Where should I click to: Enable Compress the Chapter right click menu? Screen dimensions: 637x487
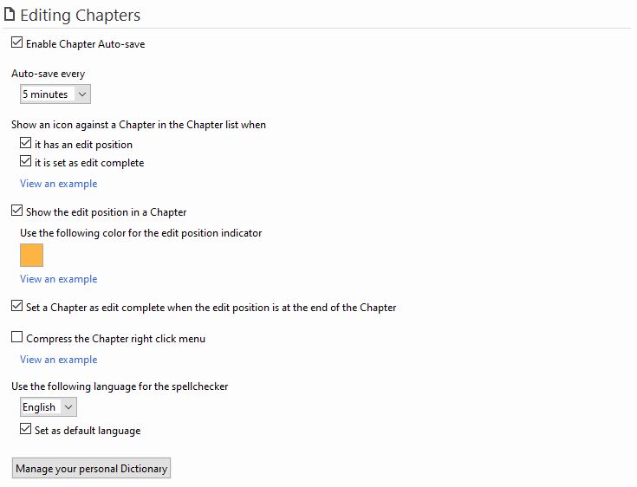tap(16, 337)
